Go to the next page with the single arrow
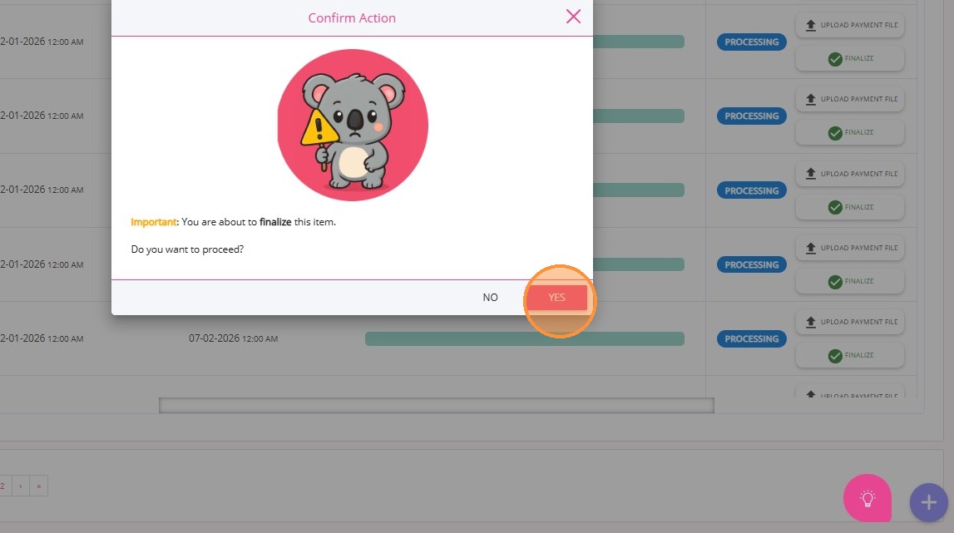954x533 pixels. tap(21, 486)
